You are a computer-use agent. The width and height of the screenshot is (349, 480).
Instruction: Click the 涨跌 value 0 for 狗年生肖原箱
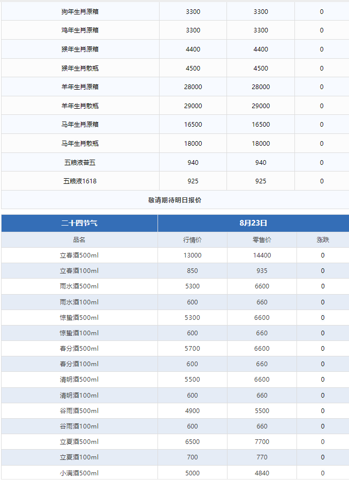tap(322, 12)
